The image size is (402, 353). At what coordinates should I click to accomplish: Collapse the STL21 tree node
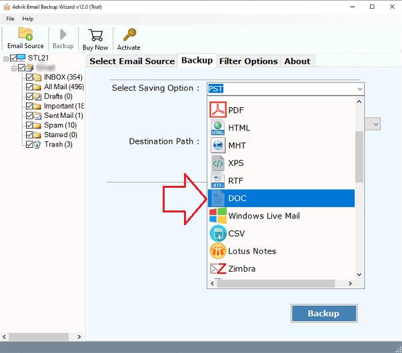(x=6, y=59)
